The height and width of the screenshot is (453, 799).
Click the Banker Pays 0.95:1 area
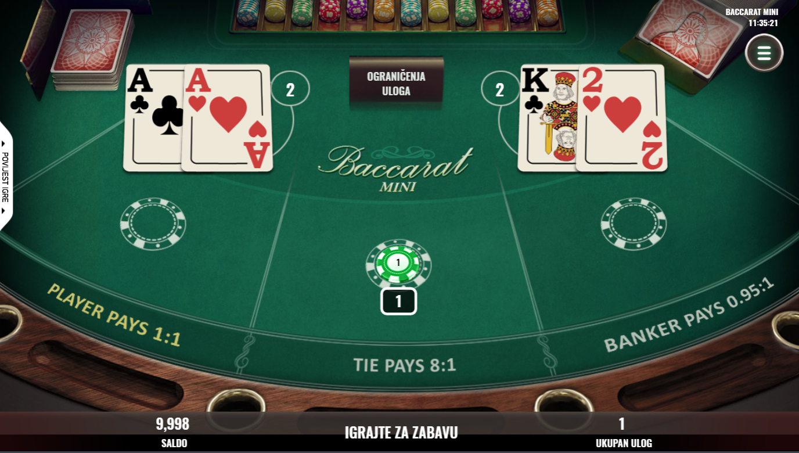point(689,315)
